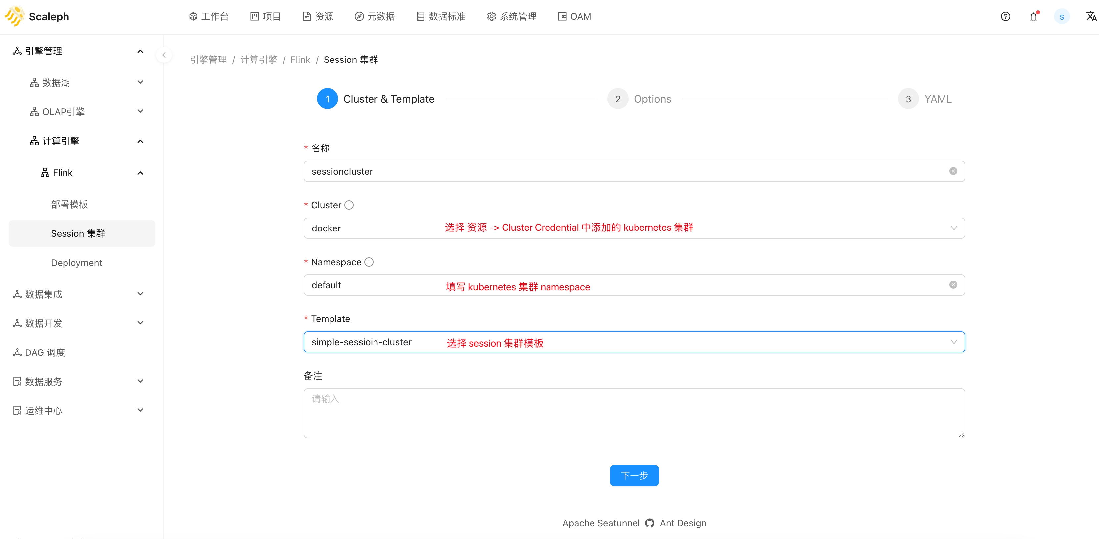1099x539 pixels.
Task: Open the help question-mark icon
Action: point(1006,17)
